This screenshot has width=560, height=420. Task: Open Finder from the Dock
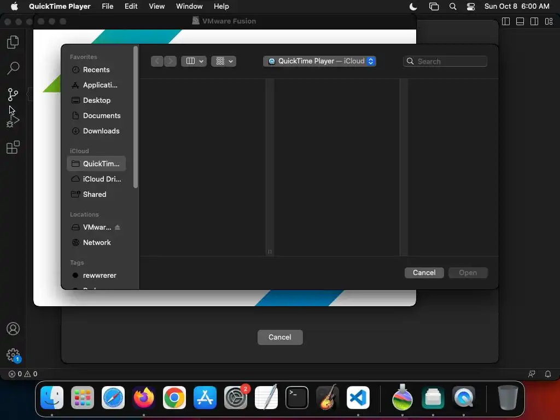coord(52,398)
